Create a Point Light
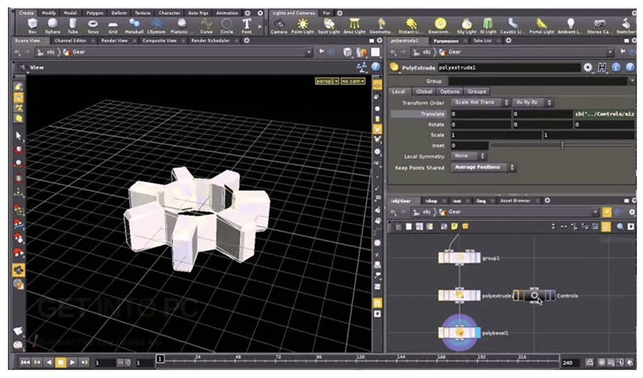 pos(303,26)
